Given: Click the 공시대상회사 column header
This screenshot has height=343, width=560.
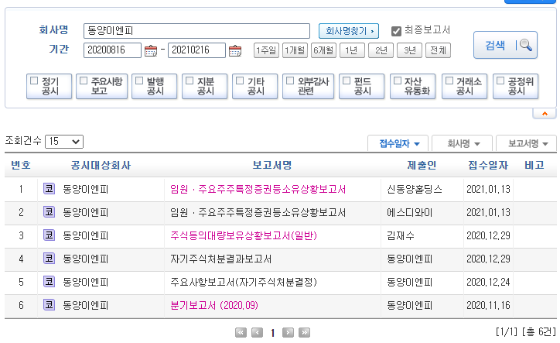Looking at the screenshot, I should [101, 165].
